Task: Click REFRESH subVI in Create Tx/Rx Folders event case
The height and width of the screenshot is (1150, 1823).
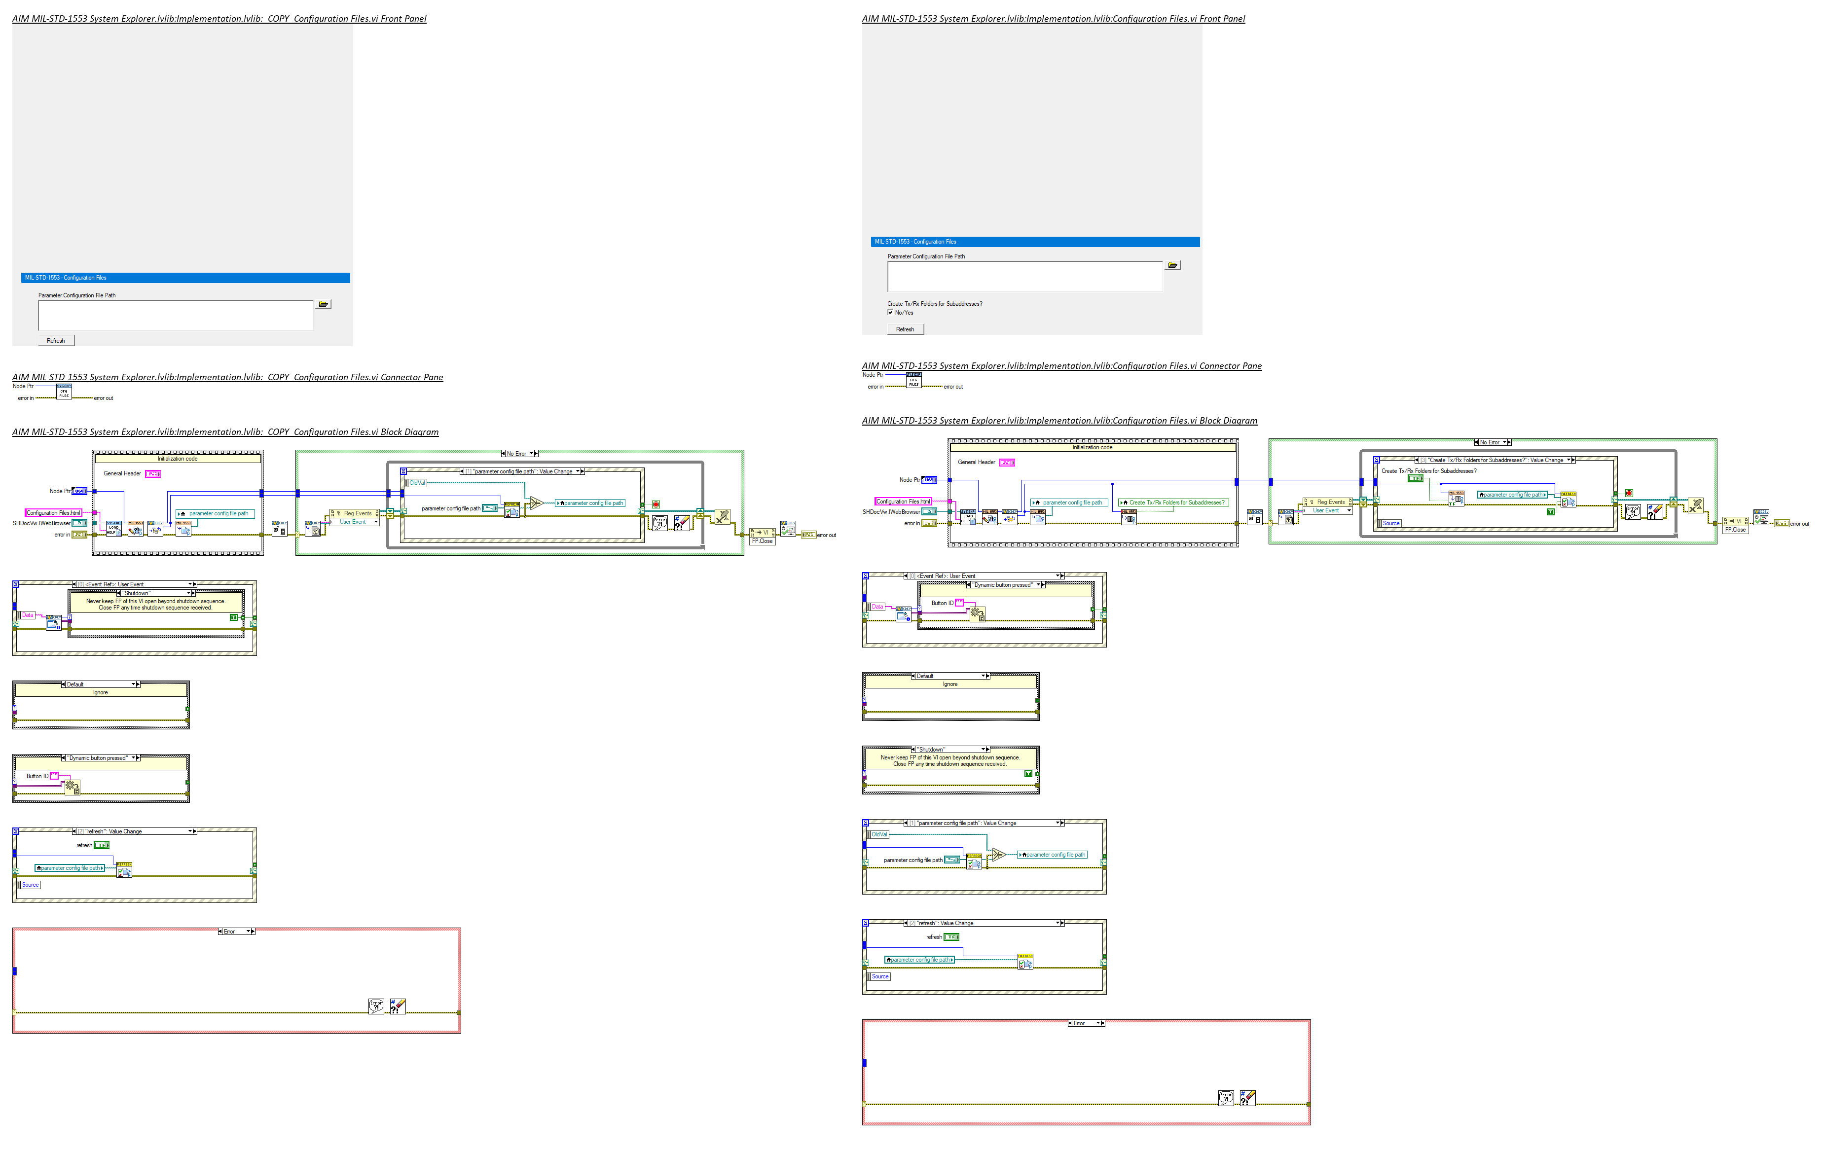Action: pyautogui.click(x=1568, y=500)
